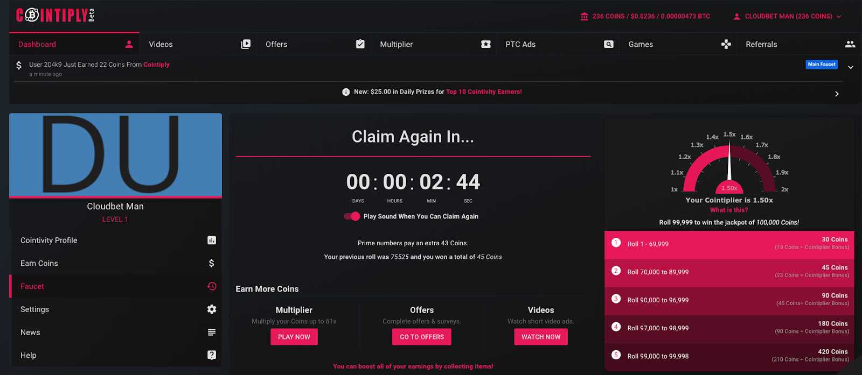Click the question mark icon beside Help
Screen dimensions: 862x375
(x=212, y=355)
